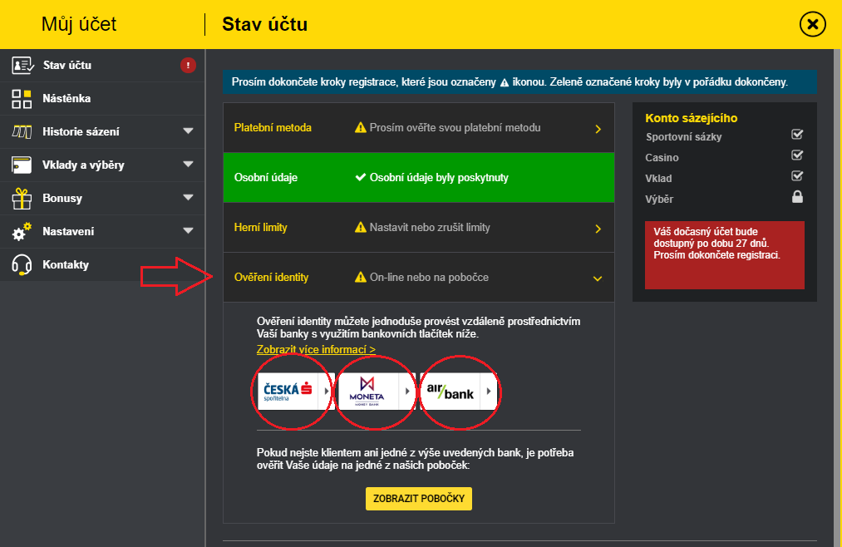Expand Historie sázení dropdown arrow
The image size is (842, 547).
(x=188, y=131)
